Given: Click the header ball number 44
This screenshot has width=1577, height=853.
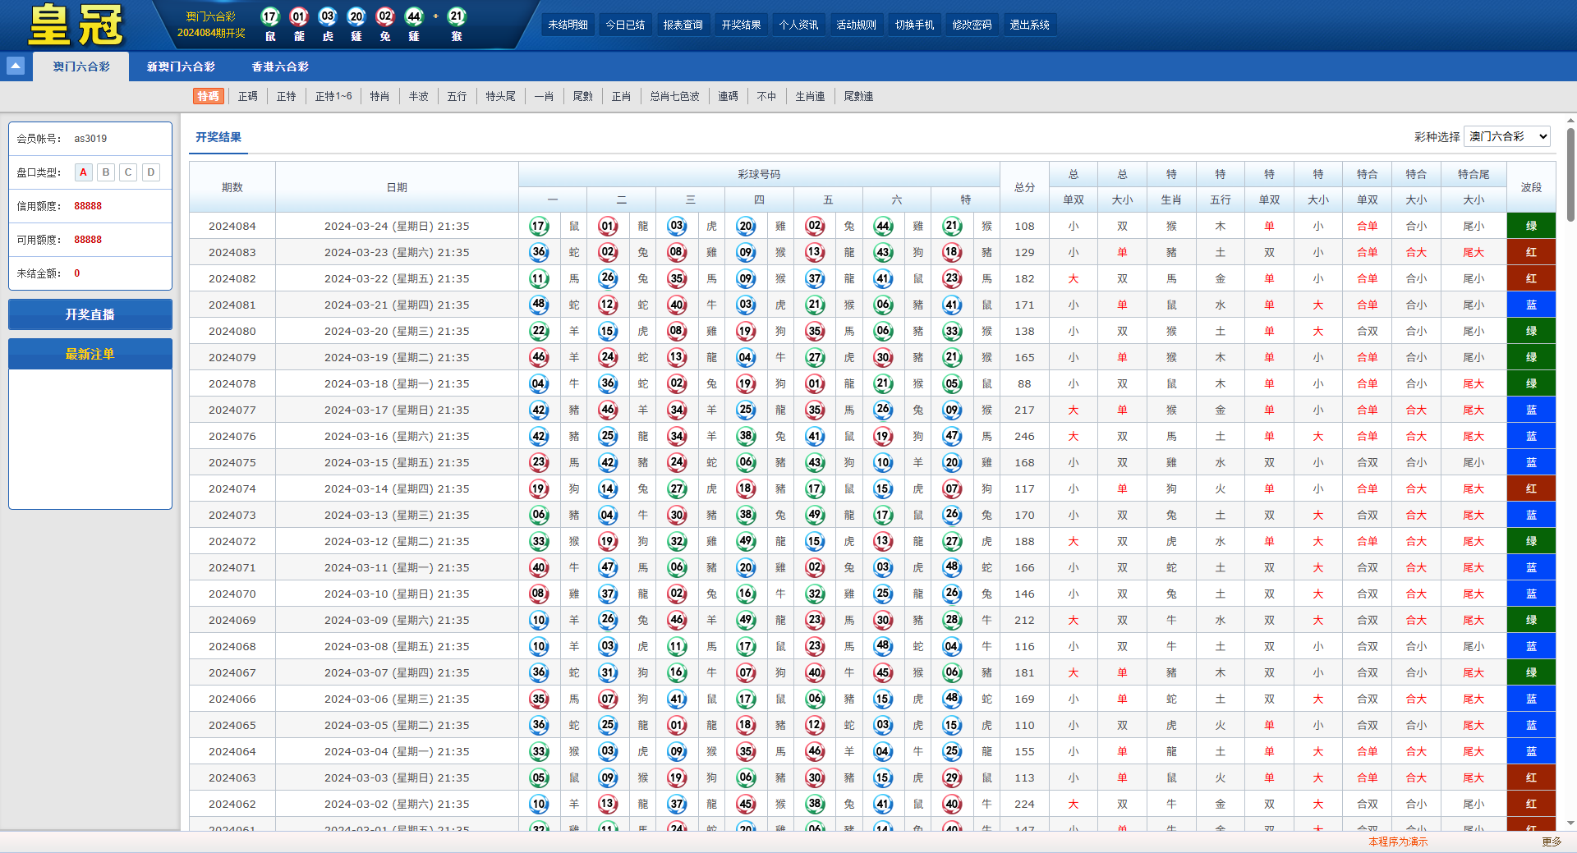Looking at the screenshot, I should coord(414,16).
